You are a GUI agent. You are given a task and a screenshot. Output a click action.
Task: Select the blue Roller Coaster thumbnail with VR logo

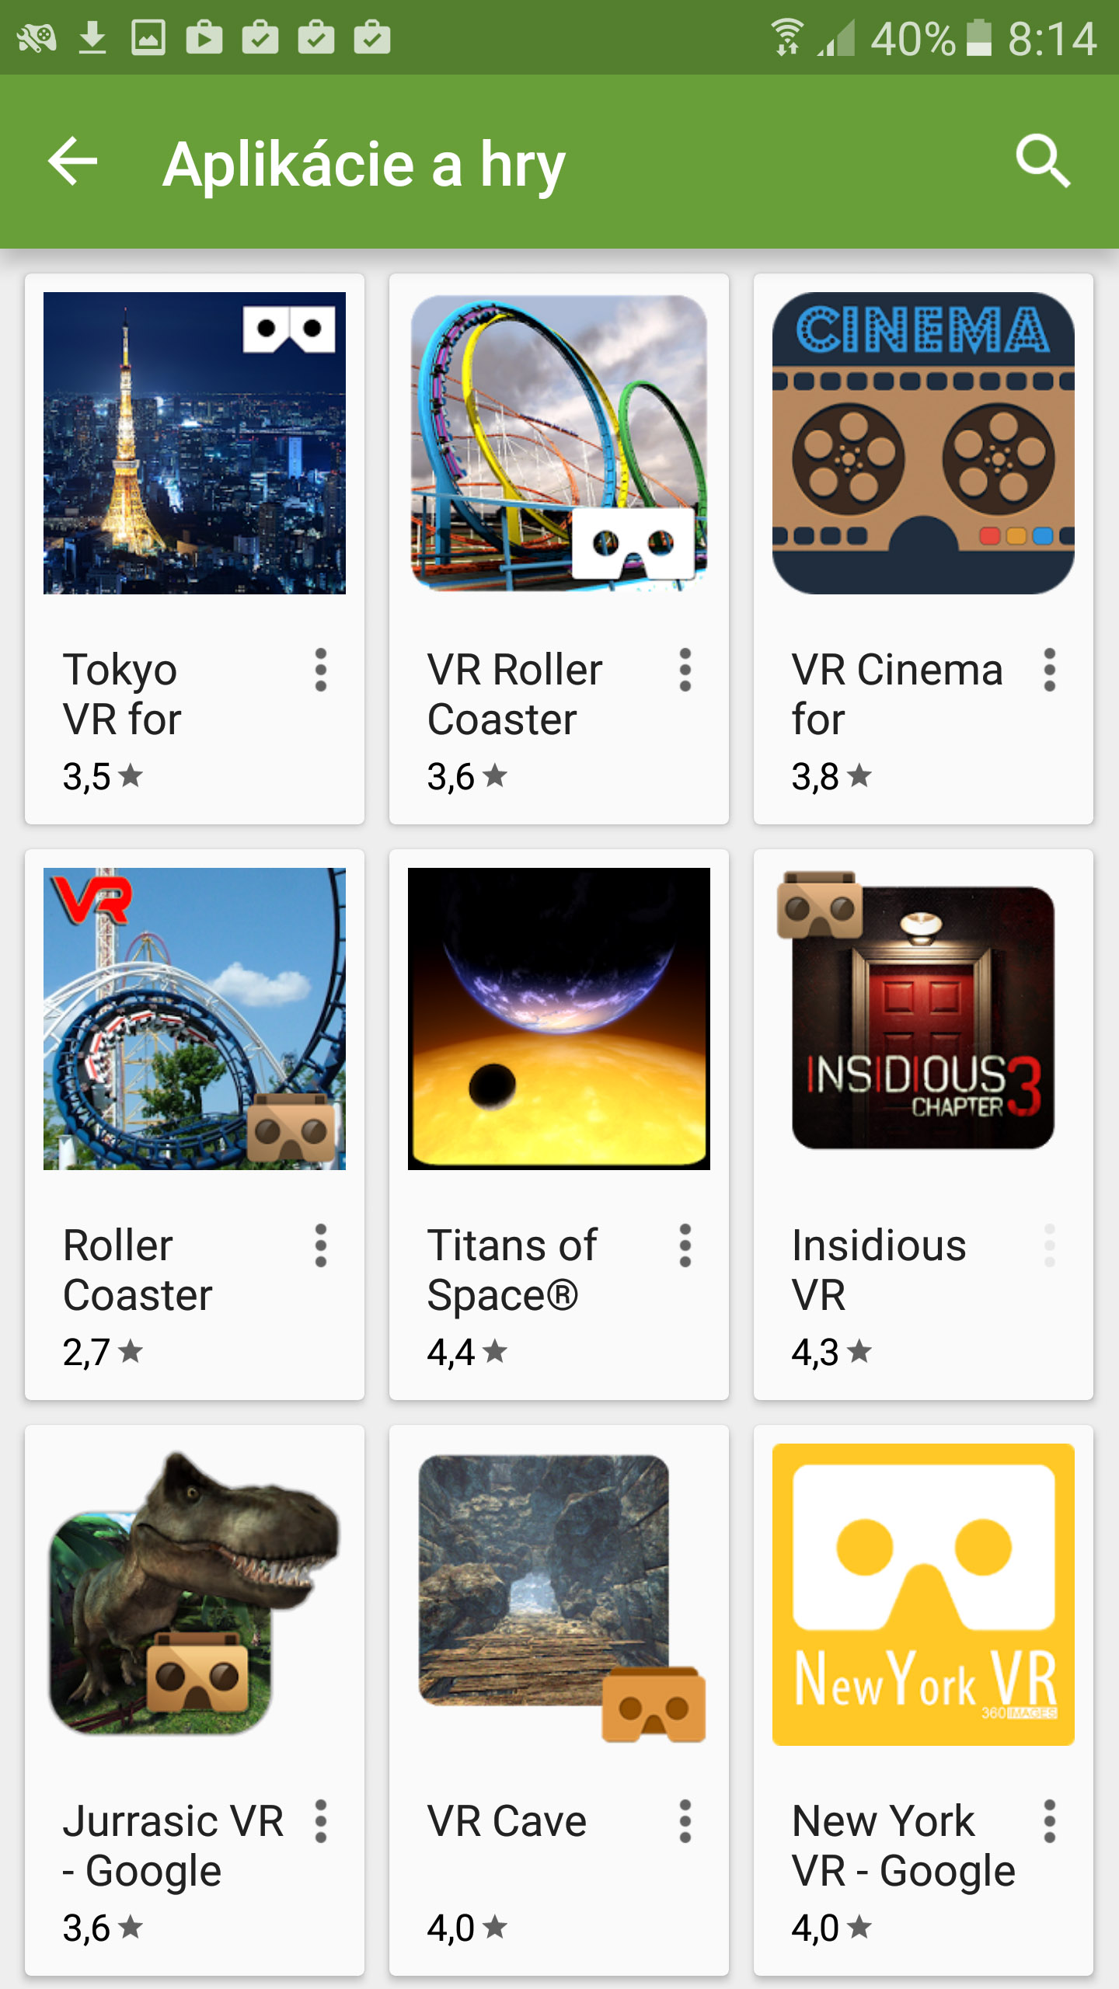tap(194, 1019)
